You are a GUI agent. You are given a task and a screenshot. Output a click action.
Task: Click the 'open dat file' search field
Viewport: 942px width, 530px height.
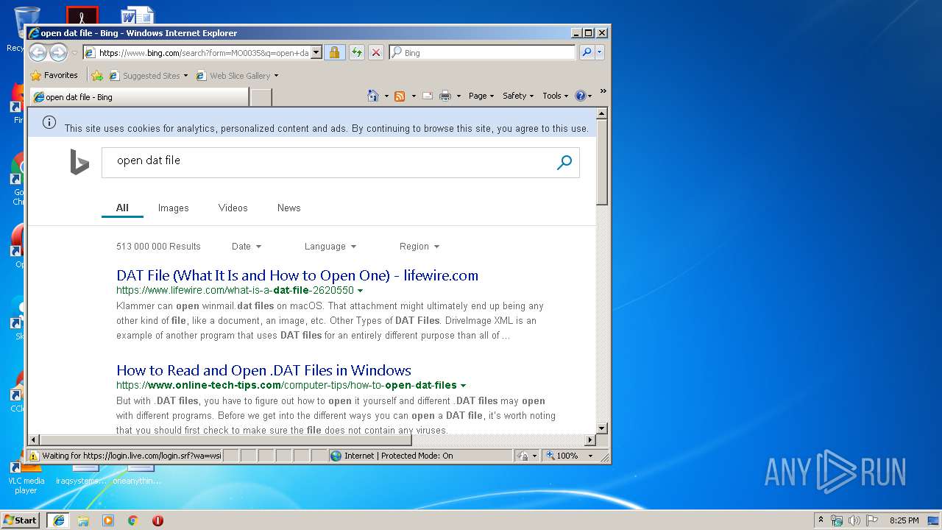tap(326, 161)
